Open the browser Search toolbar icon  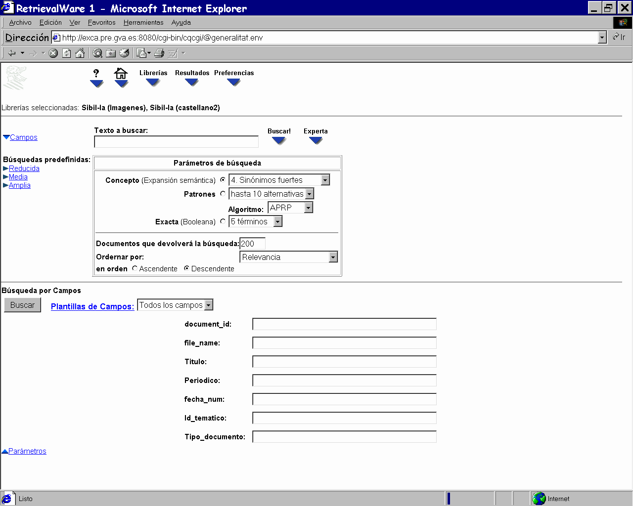[97, 53]
